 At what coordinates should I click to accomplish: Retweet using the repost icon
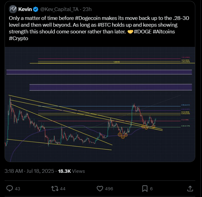55,188
